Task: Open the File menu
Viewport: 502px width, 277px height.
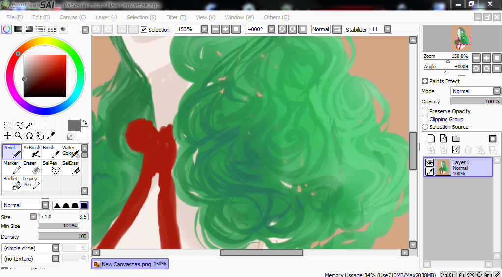Action: pyautogui.click(x=15, y=17)
